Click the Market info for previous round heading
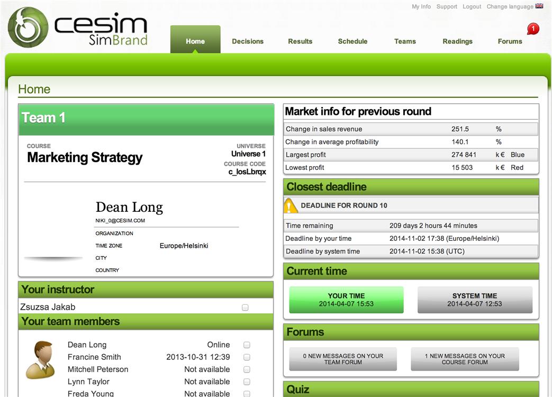Viewport: 552px width, 397px height. (358, 112)
